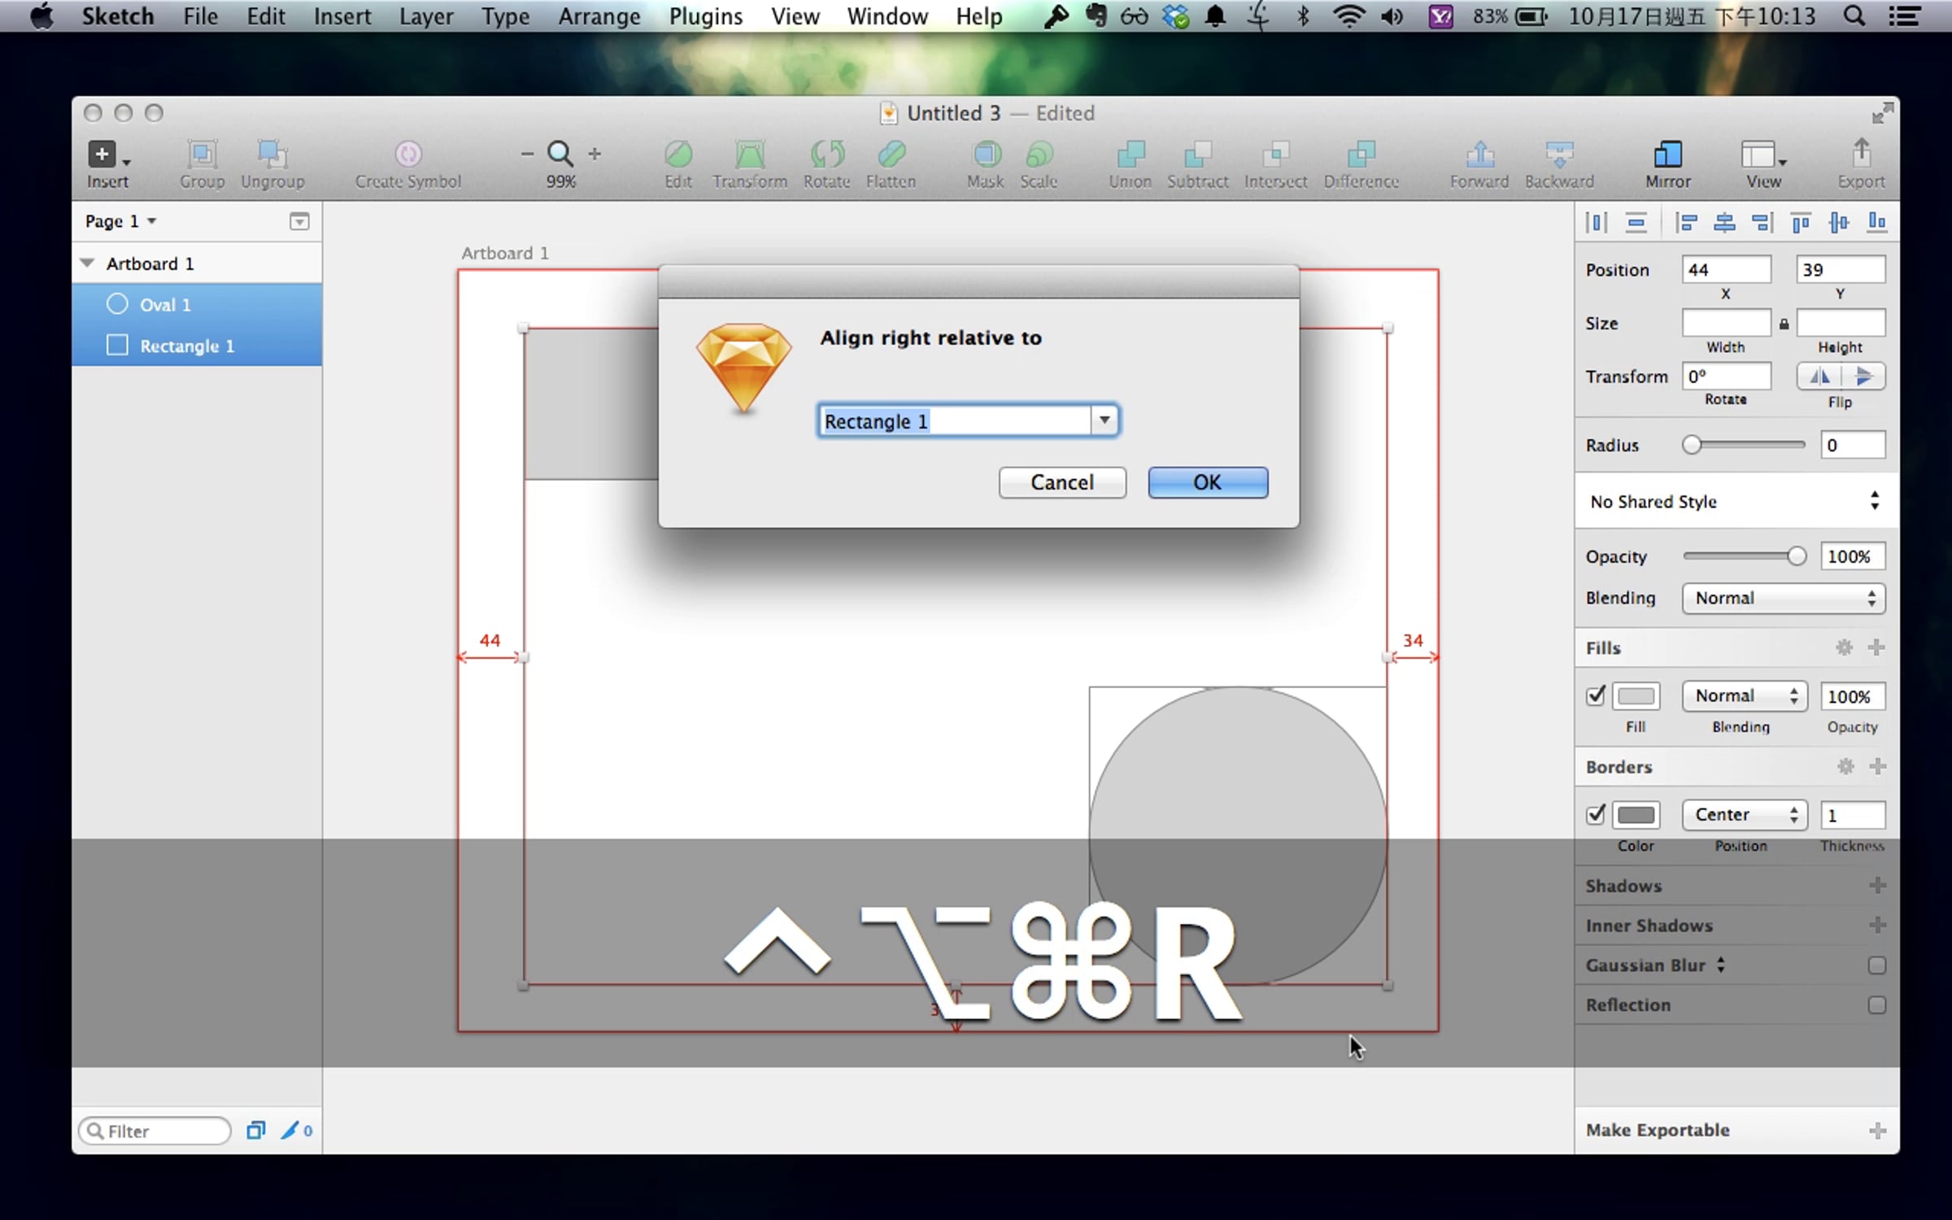
Task: Open the Arrange menu
Action: (599, 16)
